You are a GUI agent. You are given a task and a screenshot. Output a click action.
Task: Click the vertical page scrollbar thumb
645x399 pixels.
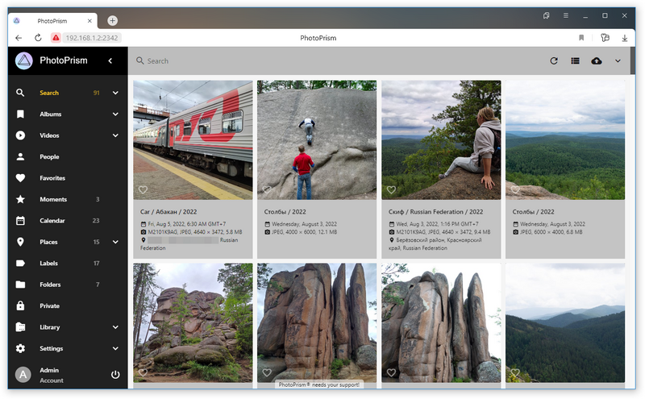[633, 61]
